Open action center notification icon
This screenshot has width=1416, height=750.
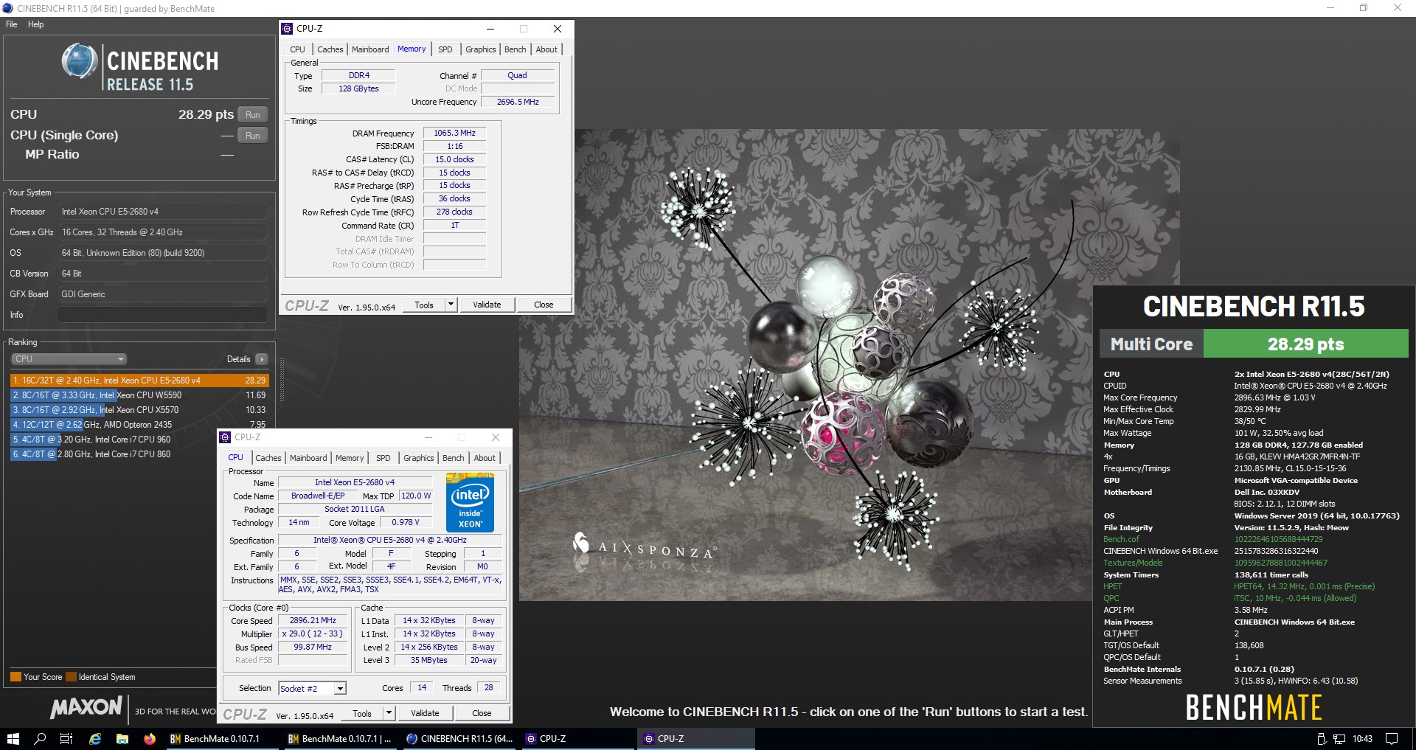tap(1392, 738)
